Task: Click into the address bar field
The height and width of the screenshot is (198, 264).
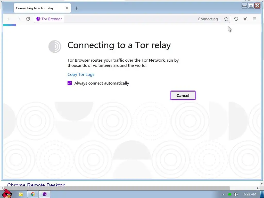Action: tap(132, 19)
